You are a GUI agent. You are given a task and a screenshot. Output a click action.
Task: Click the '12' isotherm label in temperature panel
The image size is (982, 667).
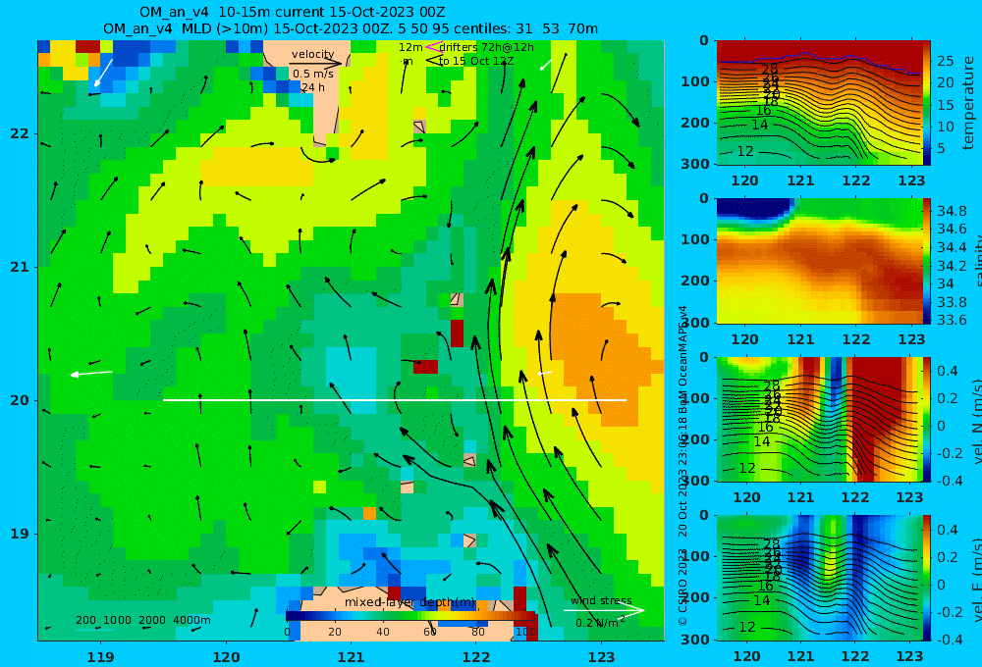tap(744, 151)
